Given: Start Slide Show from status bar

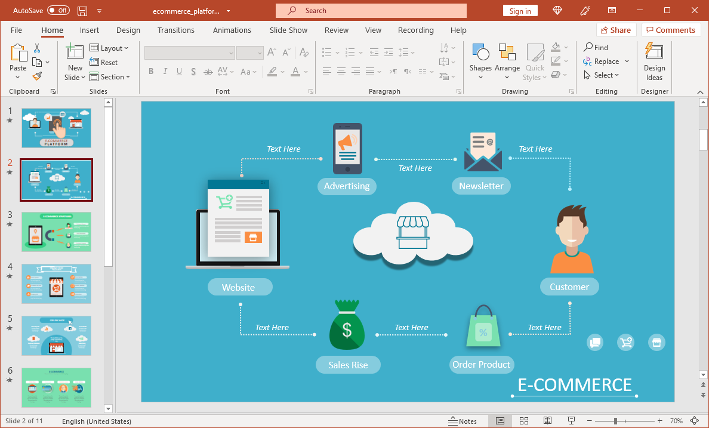Looking at the screenshot, I should point(571,421).
